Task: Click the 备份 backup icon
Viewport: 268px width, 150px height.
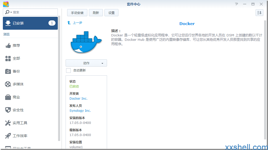Action: [x=8, y=71]
